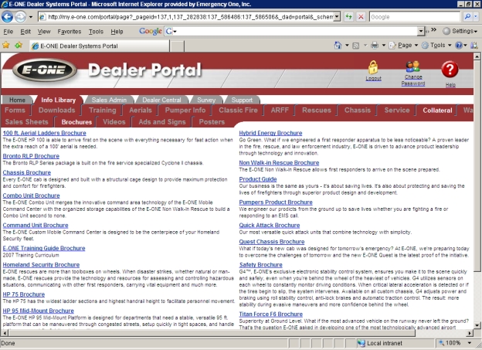Open the zoom level dropdown arrow

click(469, 343)
